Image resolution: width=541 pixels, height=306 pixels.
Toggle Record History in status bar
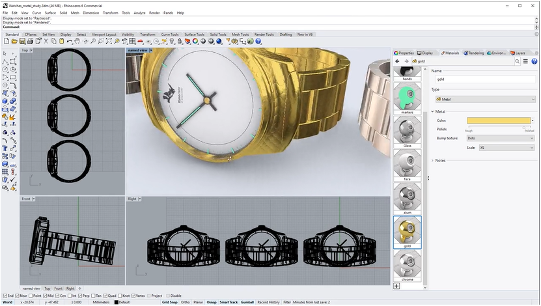(x=268, y=303)
